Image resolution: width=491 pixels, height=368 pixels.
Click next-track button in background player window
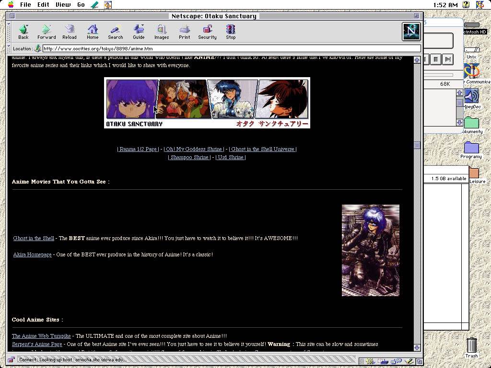[448, 59]
